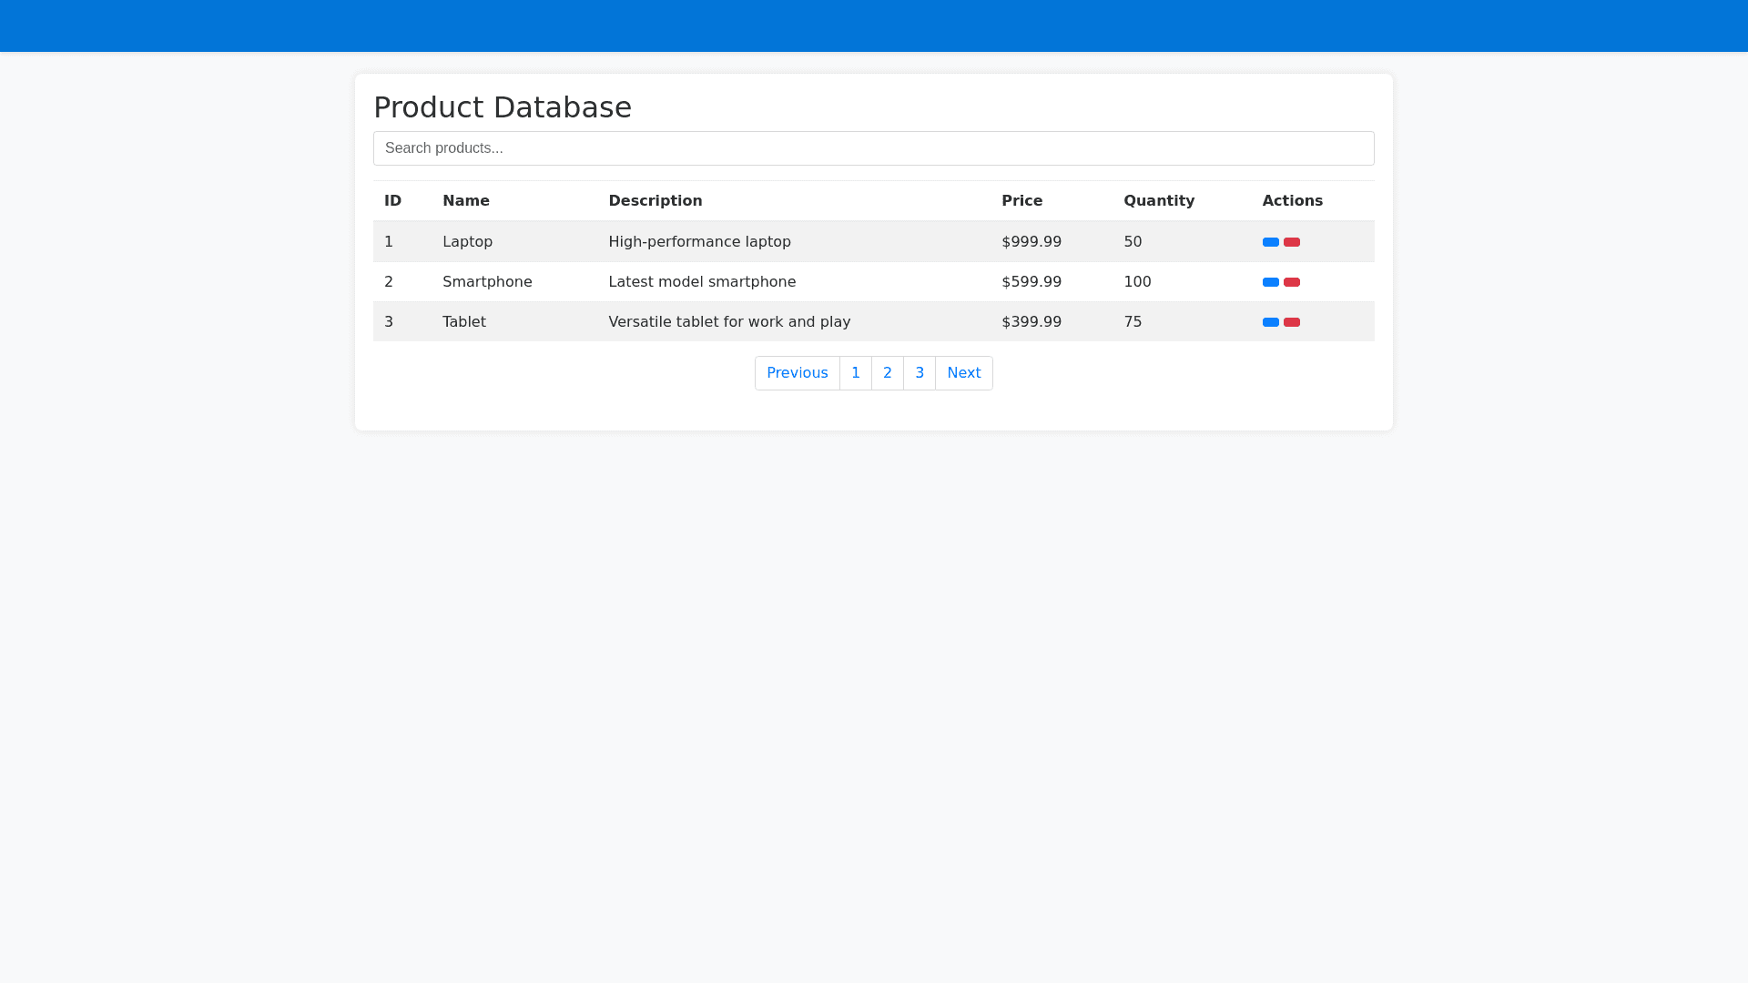Click the Name column header
1748x983 pixels.
coord(465,201)
